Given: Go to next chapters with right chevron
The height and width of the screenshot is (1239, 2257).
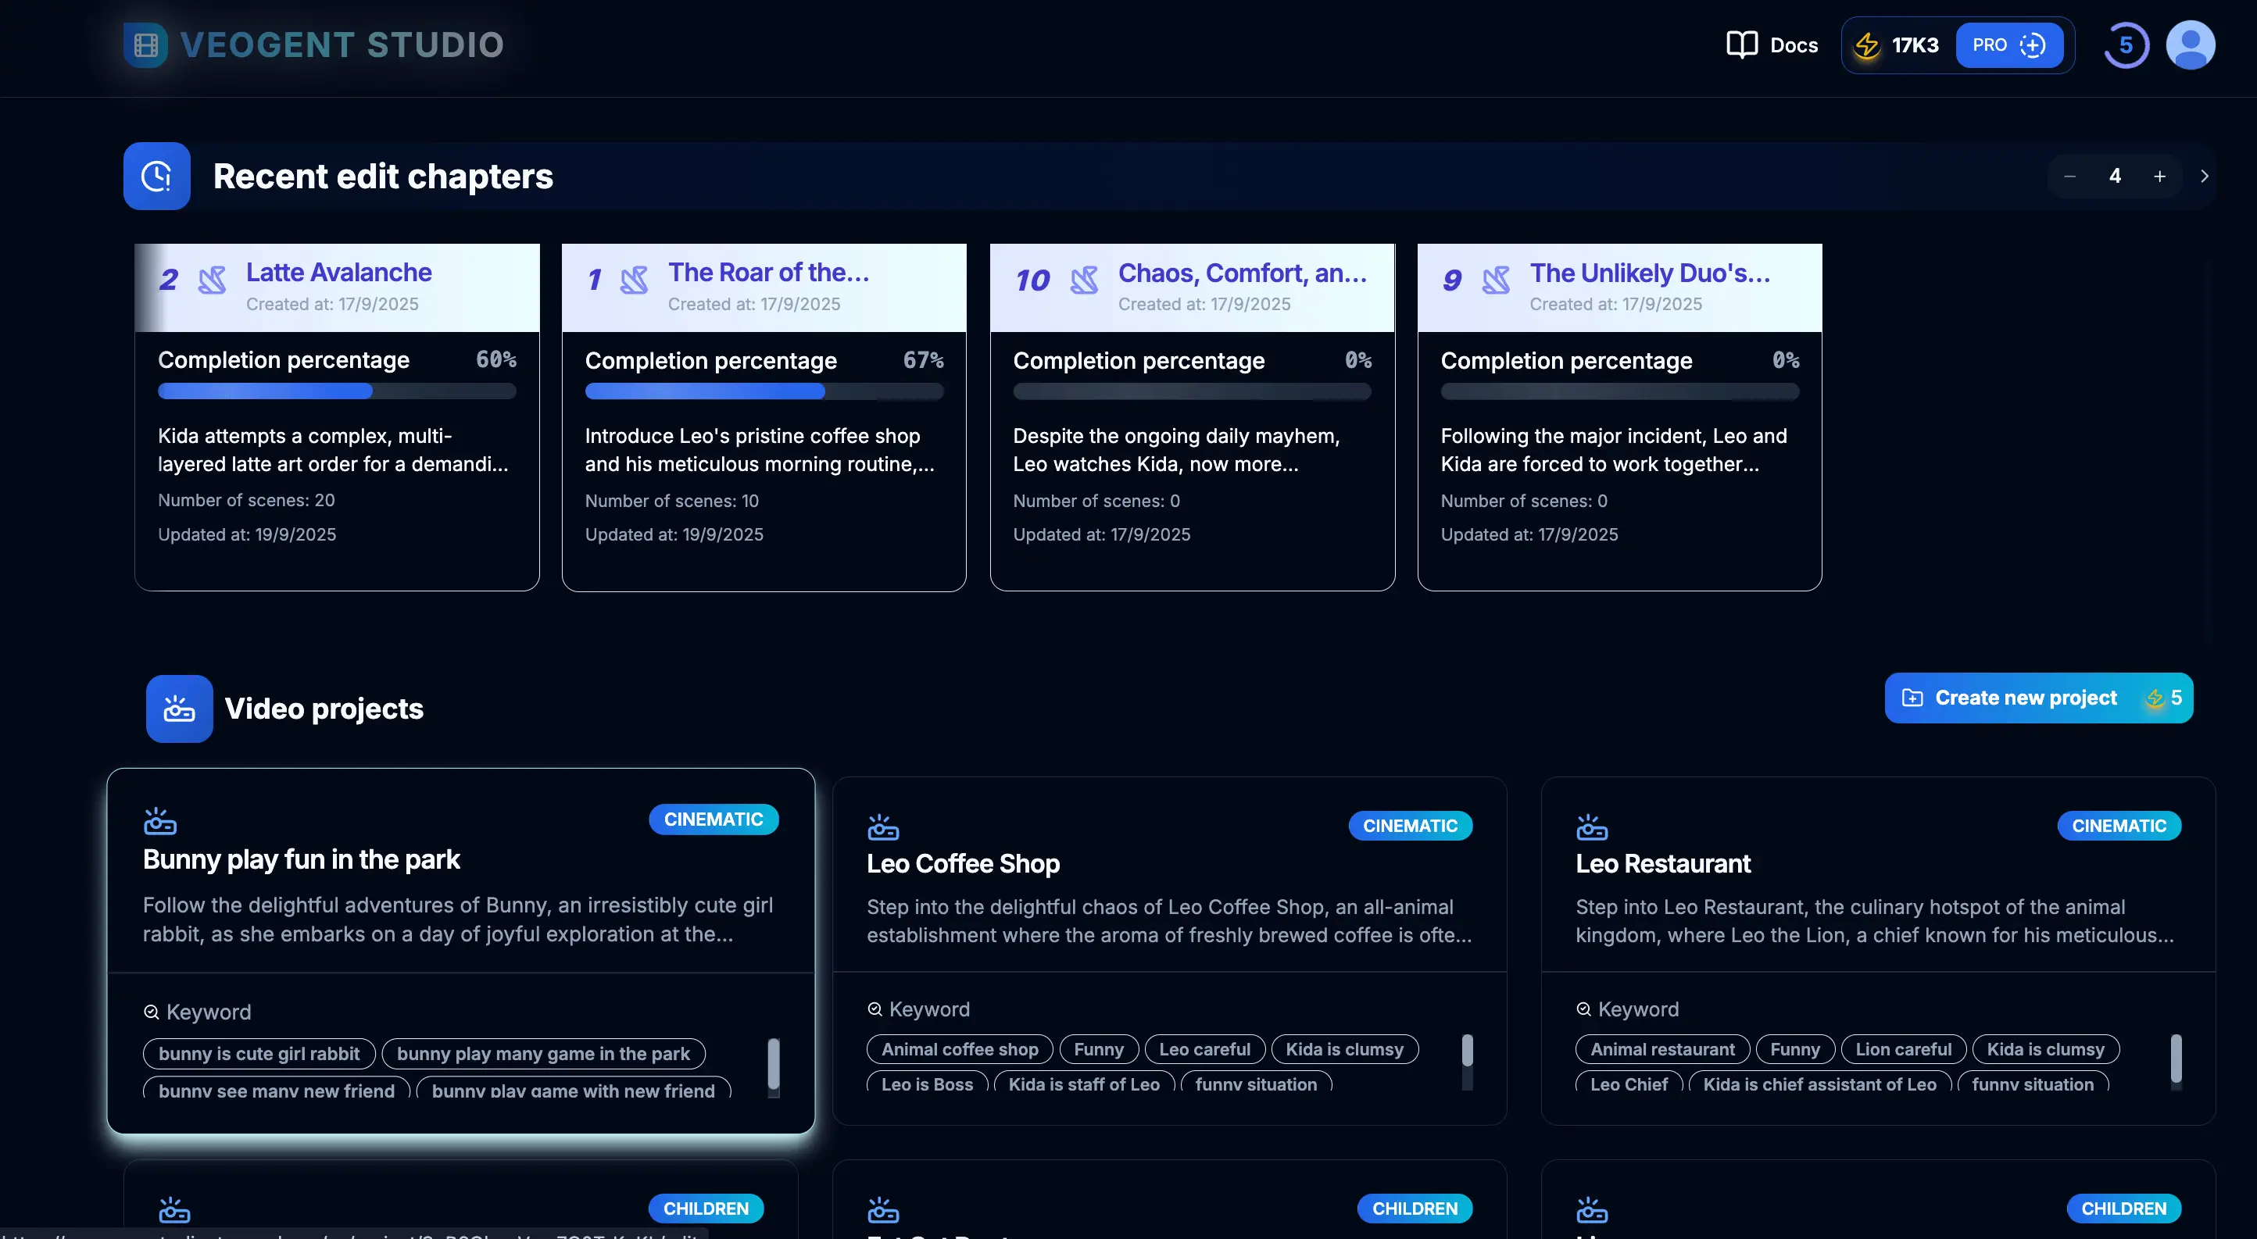Looking at the screenshot, I should click(x=2205, y=176).
